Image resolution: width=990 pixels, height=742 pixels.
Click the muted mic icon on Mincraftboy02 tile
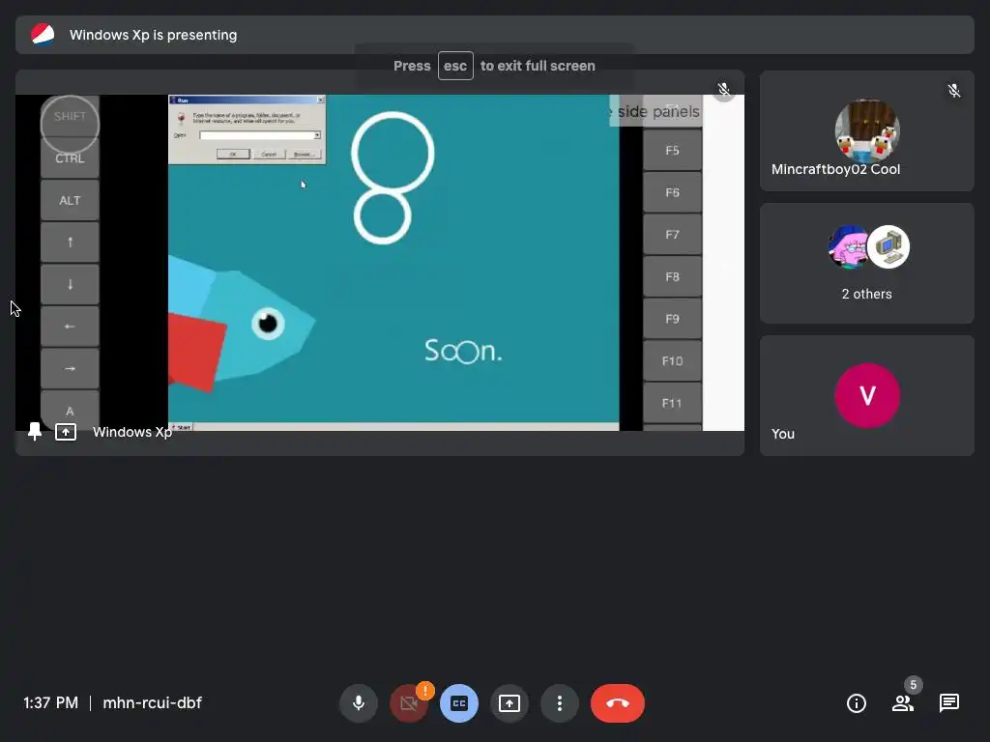click(954, 91)
